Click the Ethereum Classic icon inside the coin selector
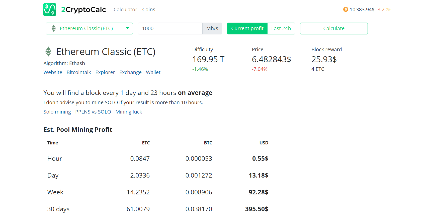The image size is (427, 219). coord(54,28)
